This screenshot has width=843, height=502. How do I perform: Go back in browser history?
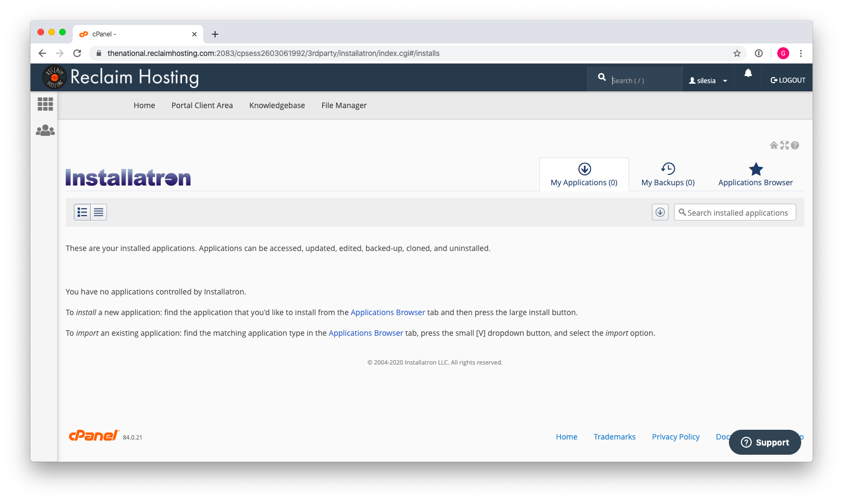[x=42, y=53]
